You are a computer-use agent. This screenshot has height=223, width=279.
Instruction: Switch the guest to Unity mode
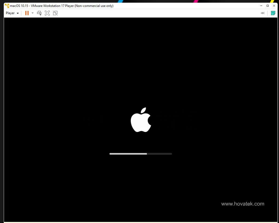pos(55,13)
